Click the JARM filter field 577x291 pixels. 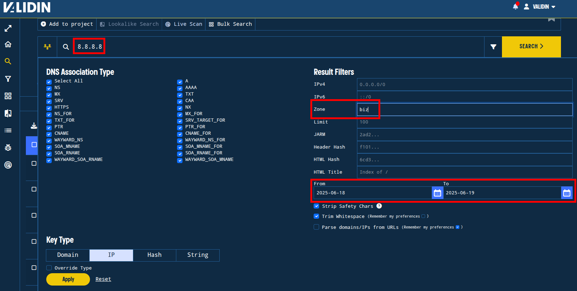point(464,134)
